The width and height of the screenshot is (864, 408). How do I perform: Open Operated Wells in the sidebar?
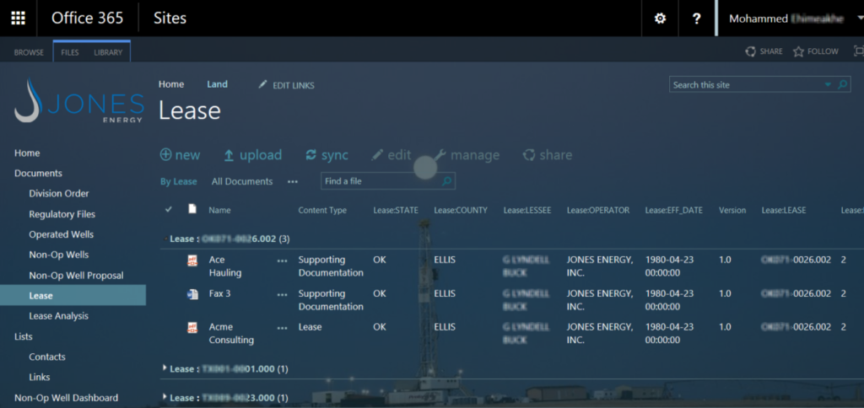(61, 234)
